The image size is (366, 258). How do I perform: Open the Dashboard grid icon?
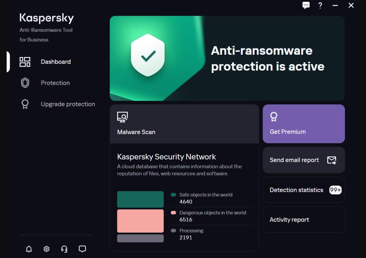click(25, 61)
